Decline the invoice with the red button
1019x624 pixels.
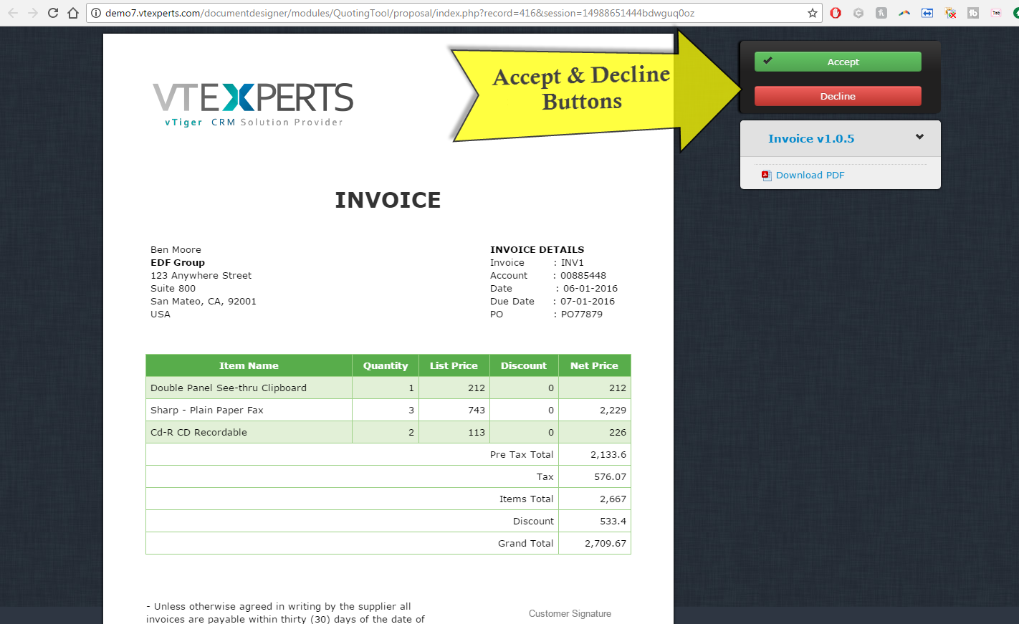pos(838,96)
